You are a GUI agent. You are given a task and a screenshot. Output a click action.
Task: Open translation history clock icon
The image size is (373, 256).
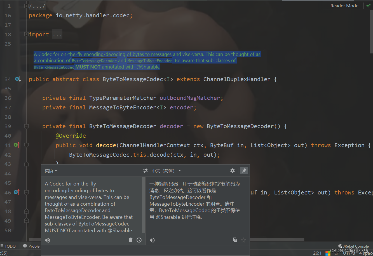click(x=139, y=240)
